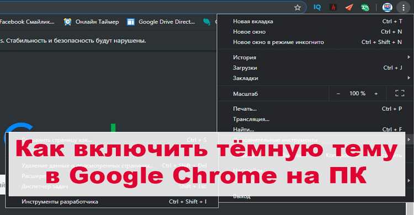
Task: Open Загрузки from the menu
Action: coord(316,68)
